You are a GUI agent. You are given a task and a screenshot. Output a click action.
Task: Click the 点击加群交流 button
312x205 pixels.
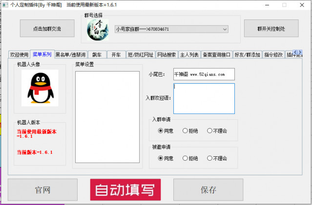pos(47,28)
